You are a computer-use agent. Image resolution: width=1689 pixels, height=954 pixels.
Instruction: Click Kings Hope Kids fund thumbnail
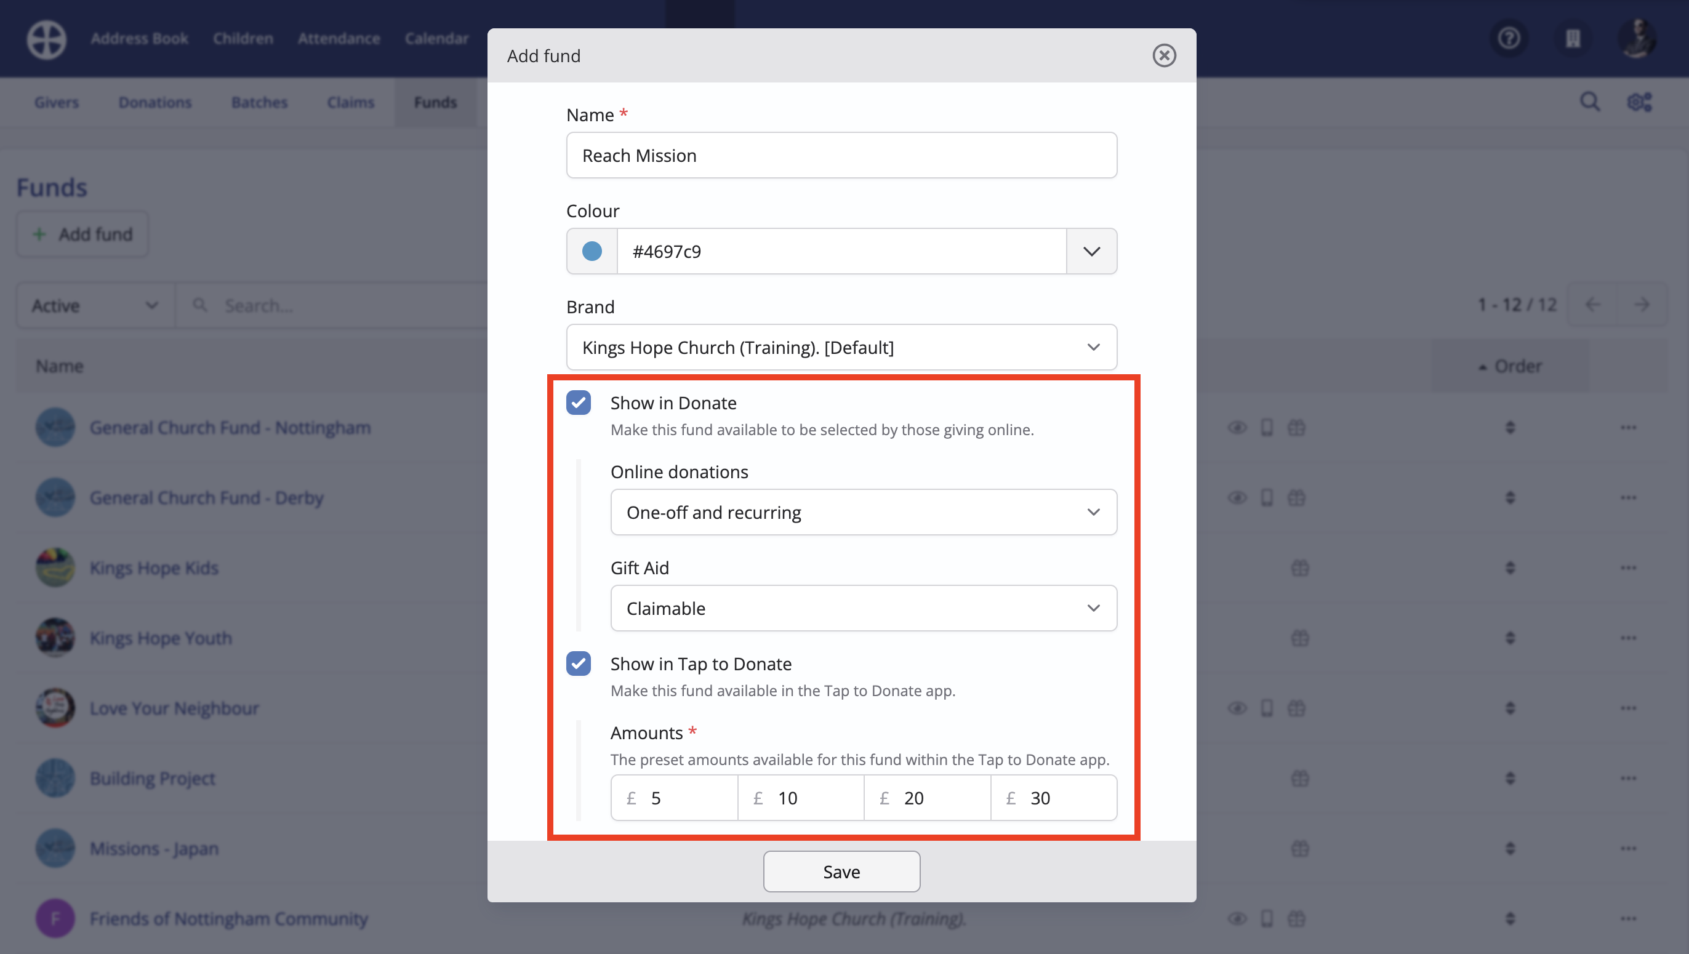[55, 568]
